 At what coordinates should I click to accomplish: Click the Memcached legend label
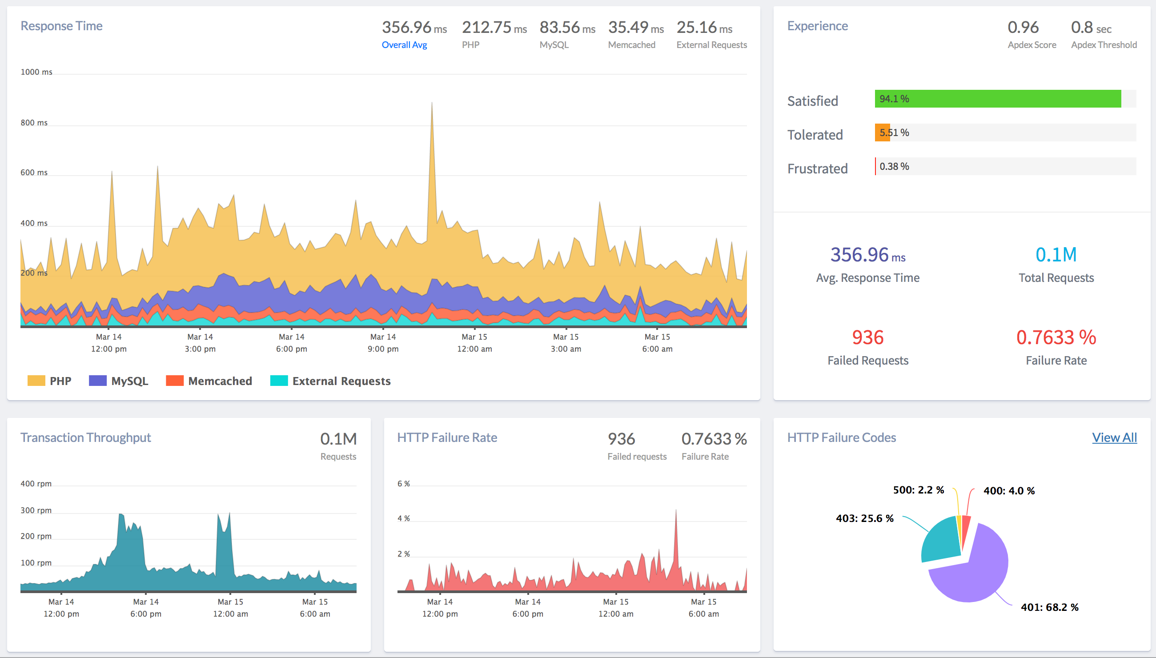pyautogui.click(x=220, y=381)
